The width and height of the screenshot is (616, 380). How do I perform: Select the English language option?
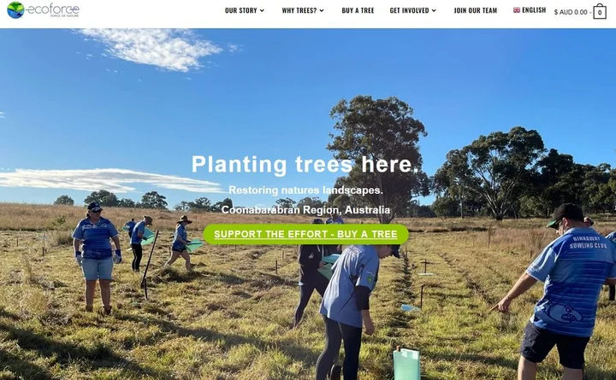pyautogui.click(x=534, y=10)
